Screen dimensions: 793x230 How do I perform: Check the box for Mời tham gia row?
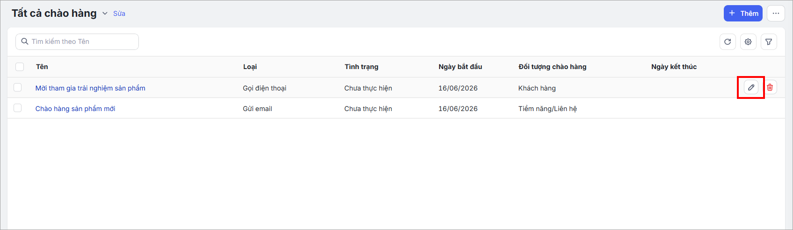pyautogui.click(x=18, y=87)
